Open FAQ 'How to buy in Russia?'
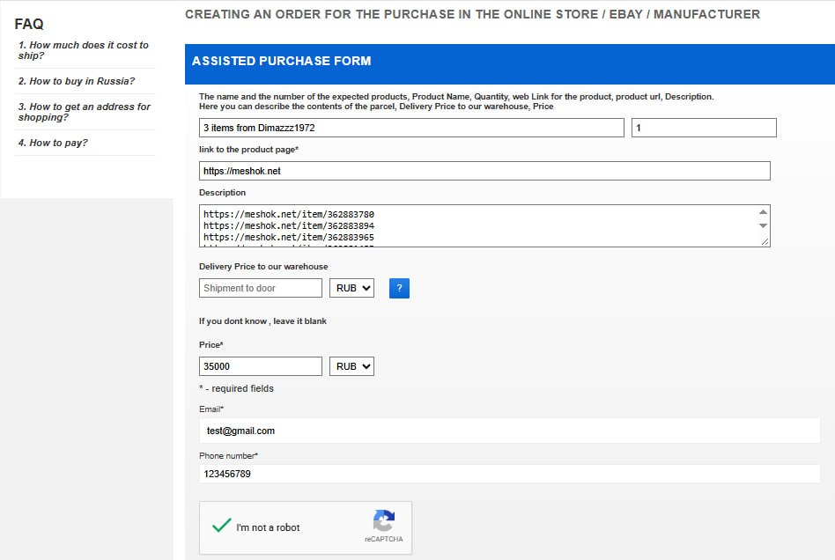The width and height of the screenshot is (835, 560). [x=76, y=81]
